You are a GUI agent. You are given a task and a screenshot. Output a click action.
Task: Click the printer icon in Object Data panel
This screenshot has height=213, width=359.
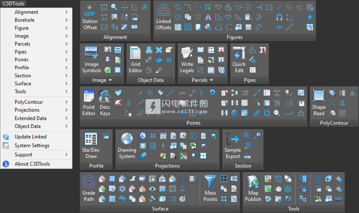click(149, 50)
